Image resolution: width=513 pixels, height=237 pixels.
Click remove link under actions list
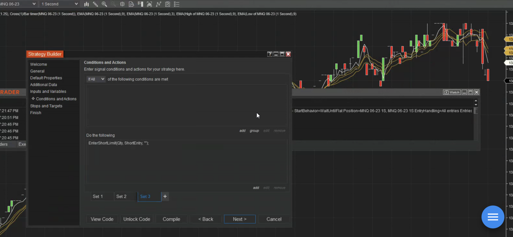click(x=279, y=188)
